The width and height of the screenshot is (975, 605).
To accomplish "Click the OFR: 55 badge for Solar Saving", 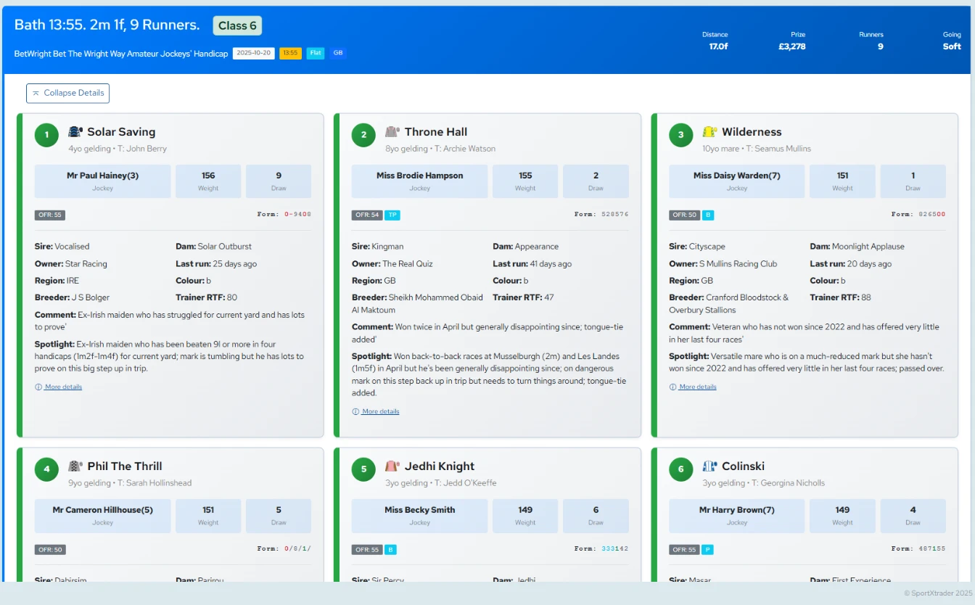I will click(x=50, y=215).
